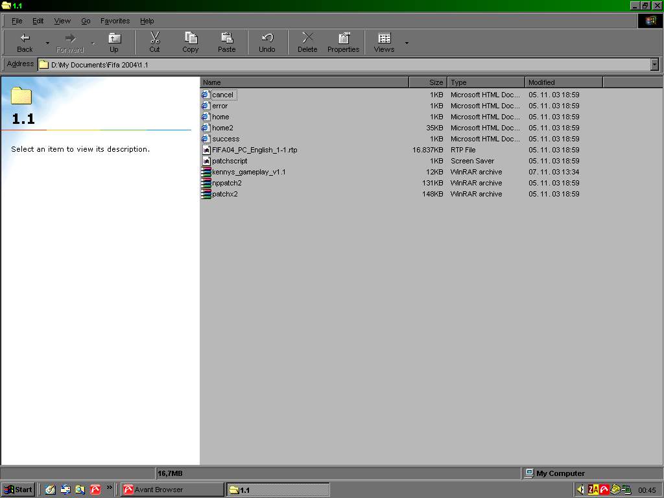Open the Views dropdown arrow

[x=407, y=43]
